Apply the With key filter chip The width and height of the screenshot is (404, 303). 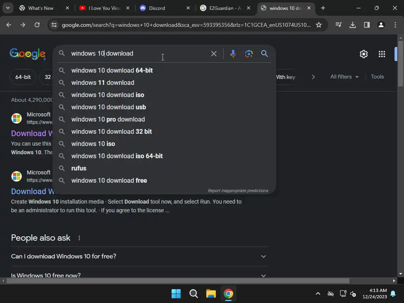pyautogui.click(x=286, y=77)
